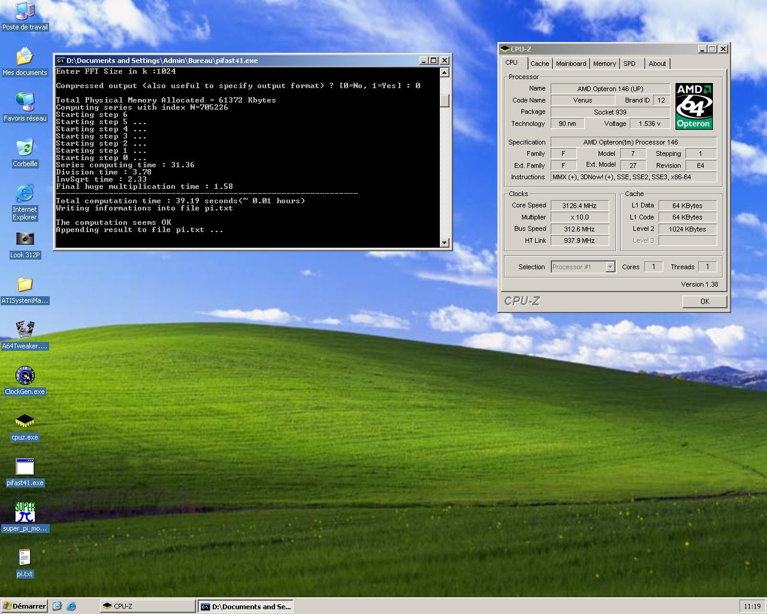
Task: Launch Internet Explorer desktop icon
Action: coord(25,202)
